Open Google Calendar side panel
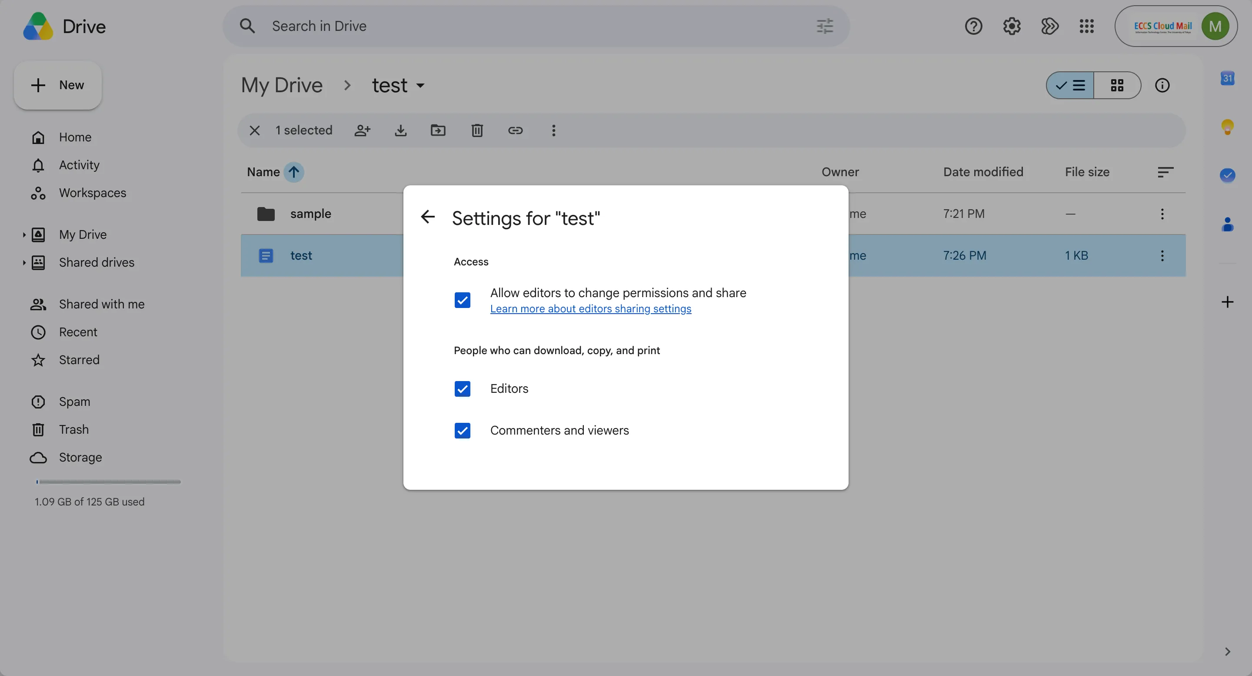 tap(1227, 78)
